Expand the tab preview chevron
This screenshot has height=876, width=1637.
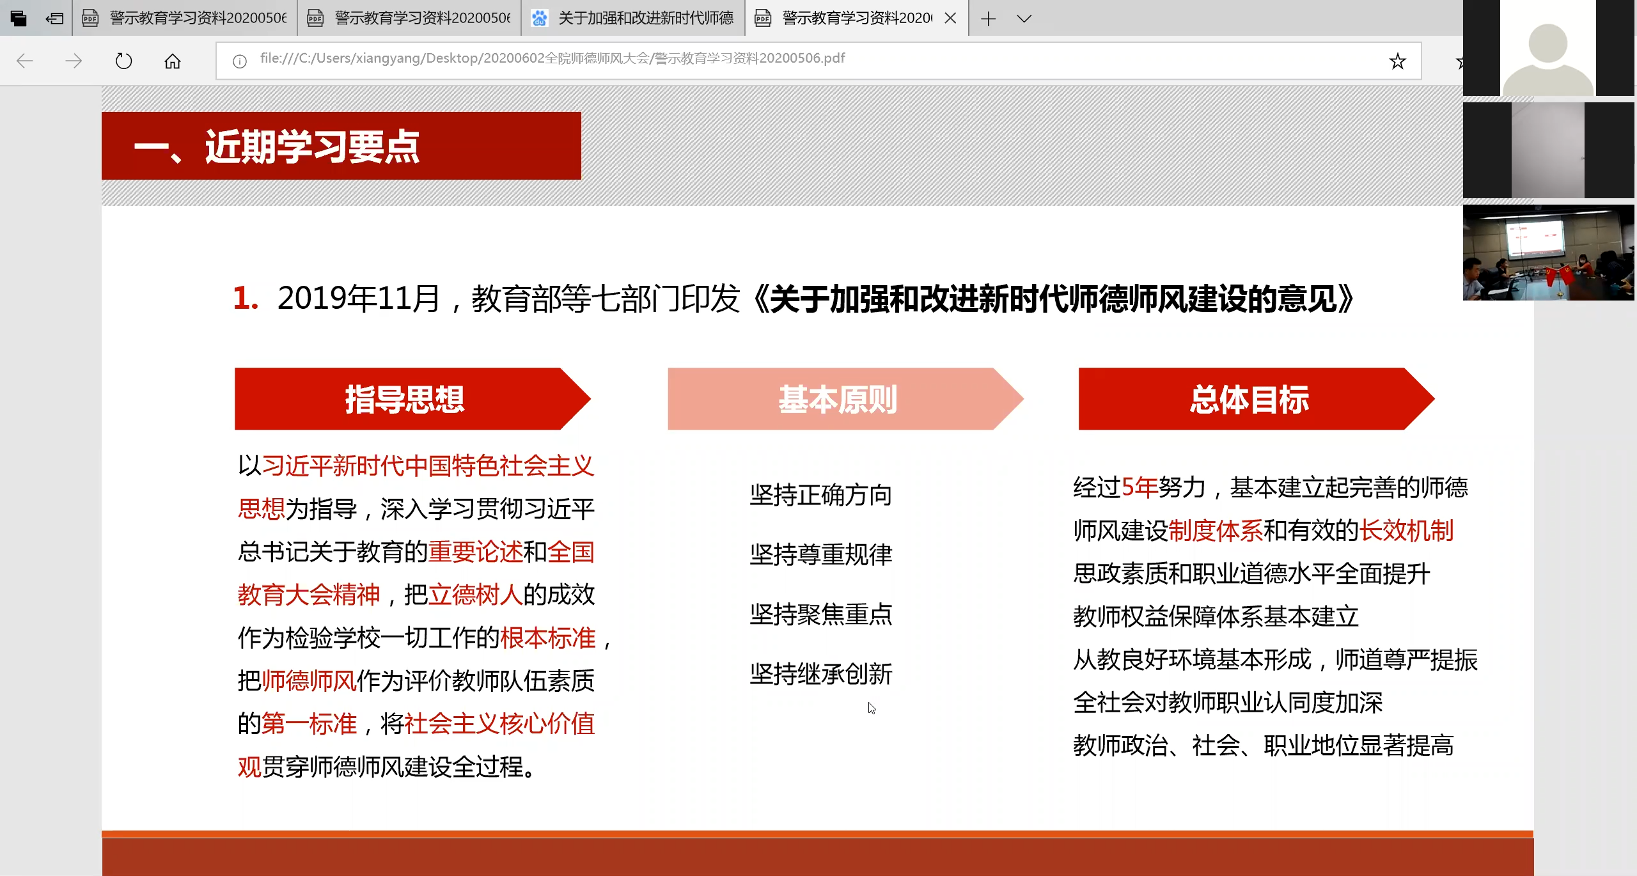tap(1024, 19)
